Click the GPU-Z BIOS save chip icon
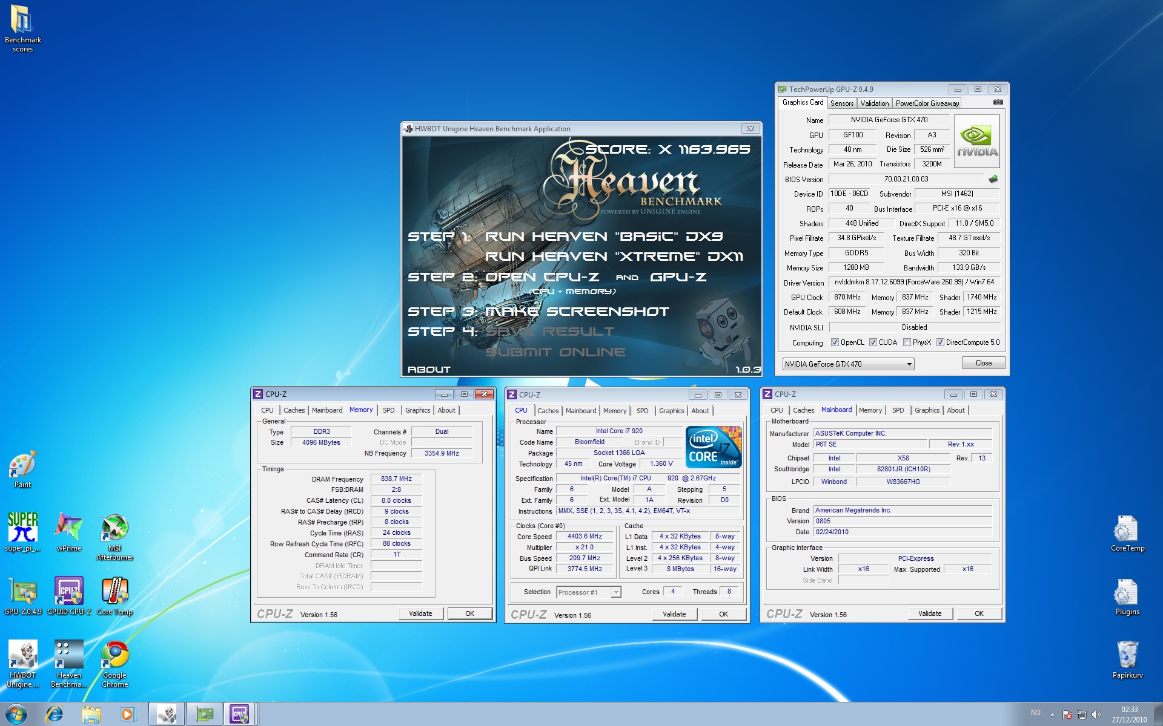Image resolution: width=1163 pixels, height=726 pixels. 993,179
